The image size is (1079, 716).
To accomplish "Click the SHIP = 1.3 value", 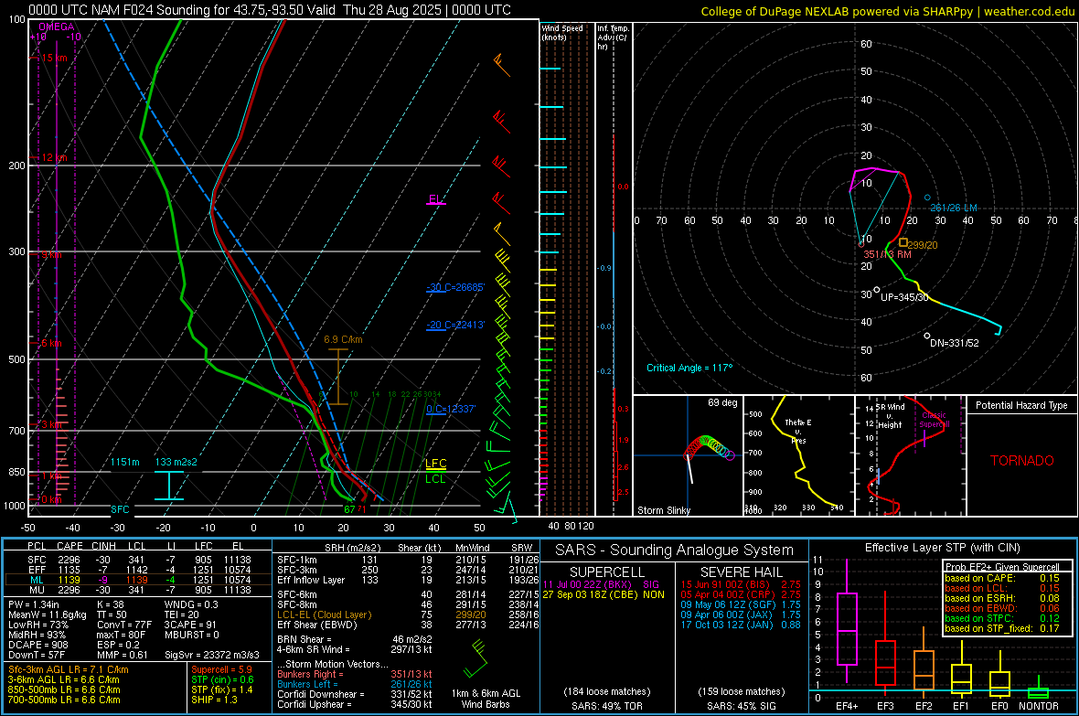I will click(214, 700).
